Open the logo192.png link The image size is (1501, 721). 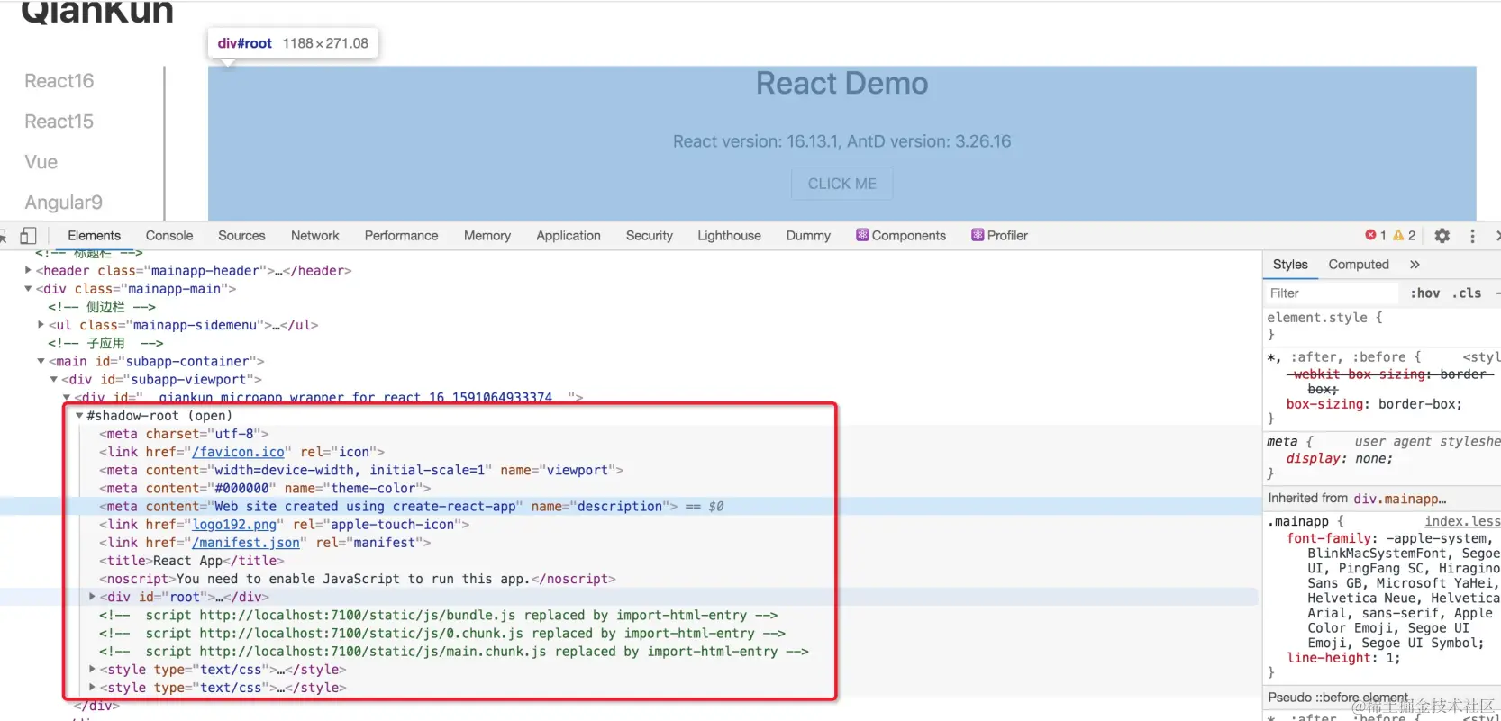234,525
